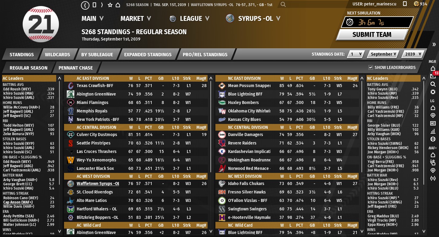The height and width of the screenshot is (237, 439).
Task: Click the Texas Crawfish team logo
Action: coord(70,86)
